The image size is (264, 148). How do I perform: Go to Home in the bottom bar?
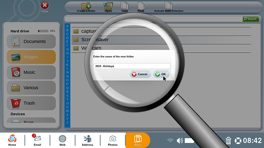coord(12,140)
